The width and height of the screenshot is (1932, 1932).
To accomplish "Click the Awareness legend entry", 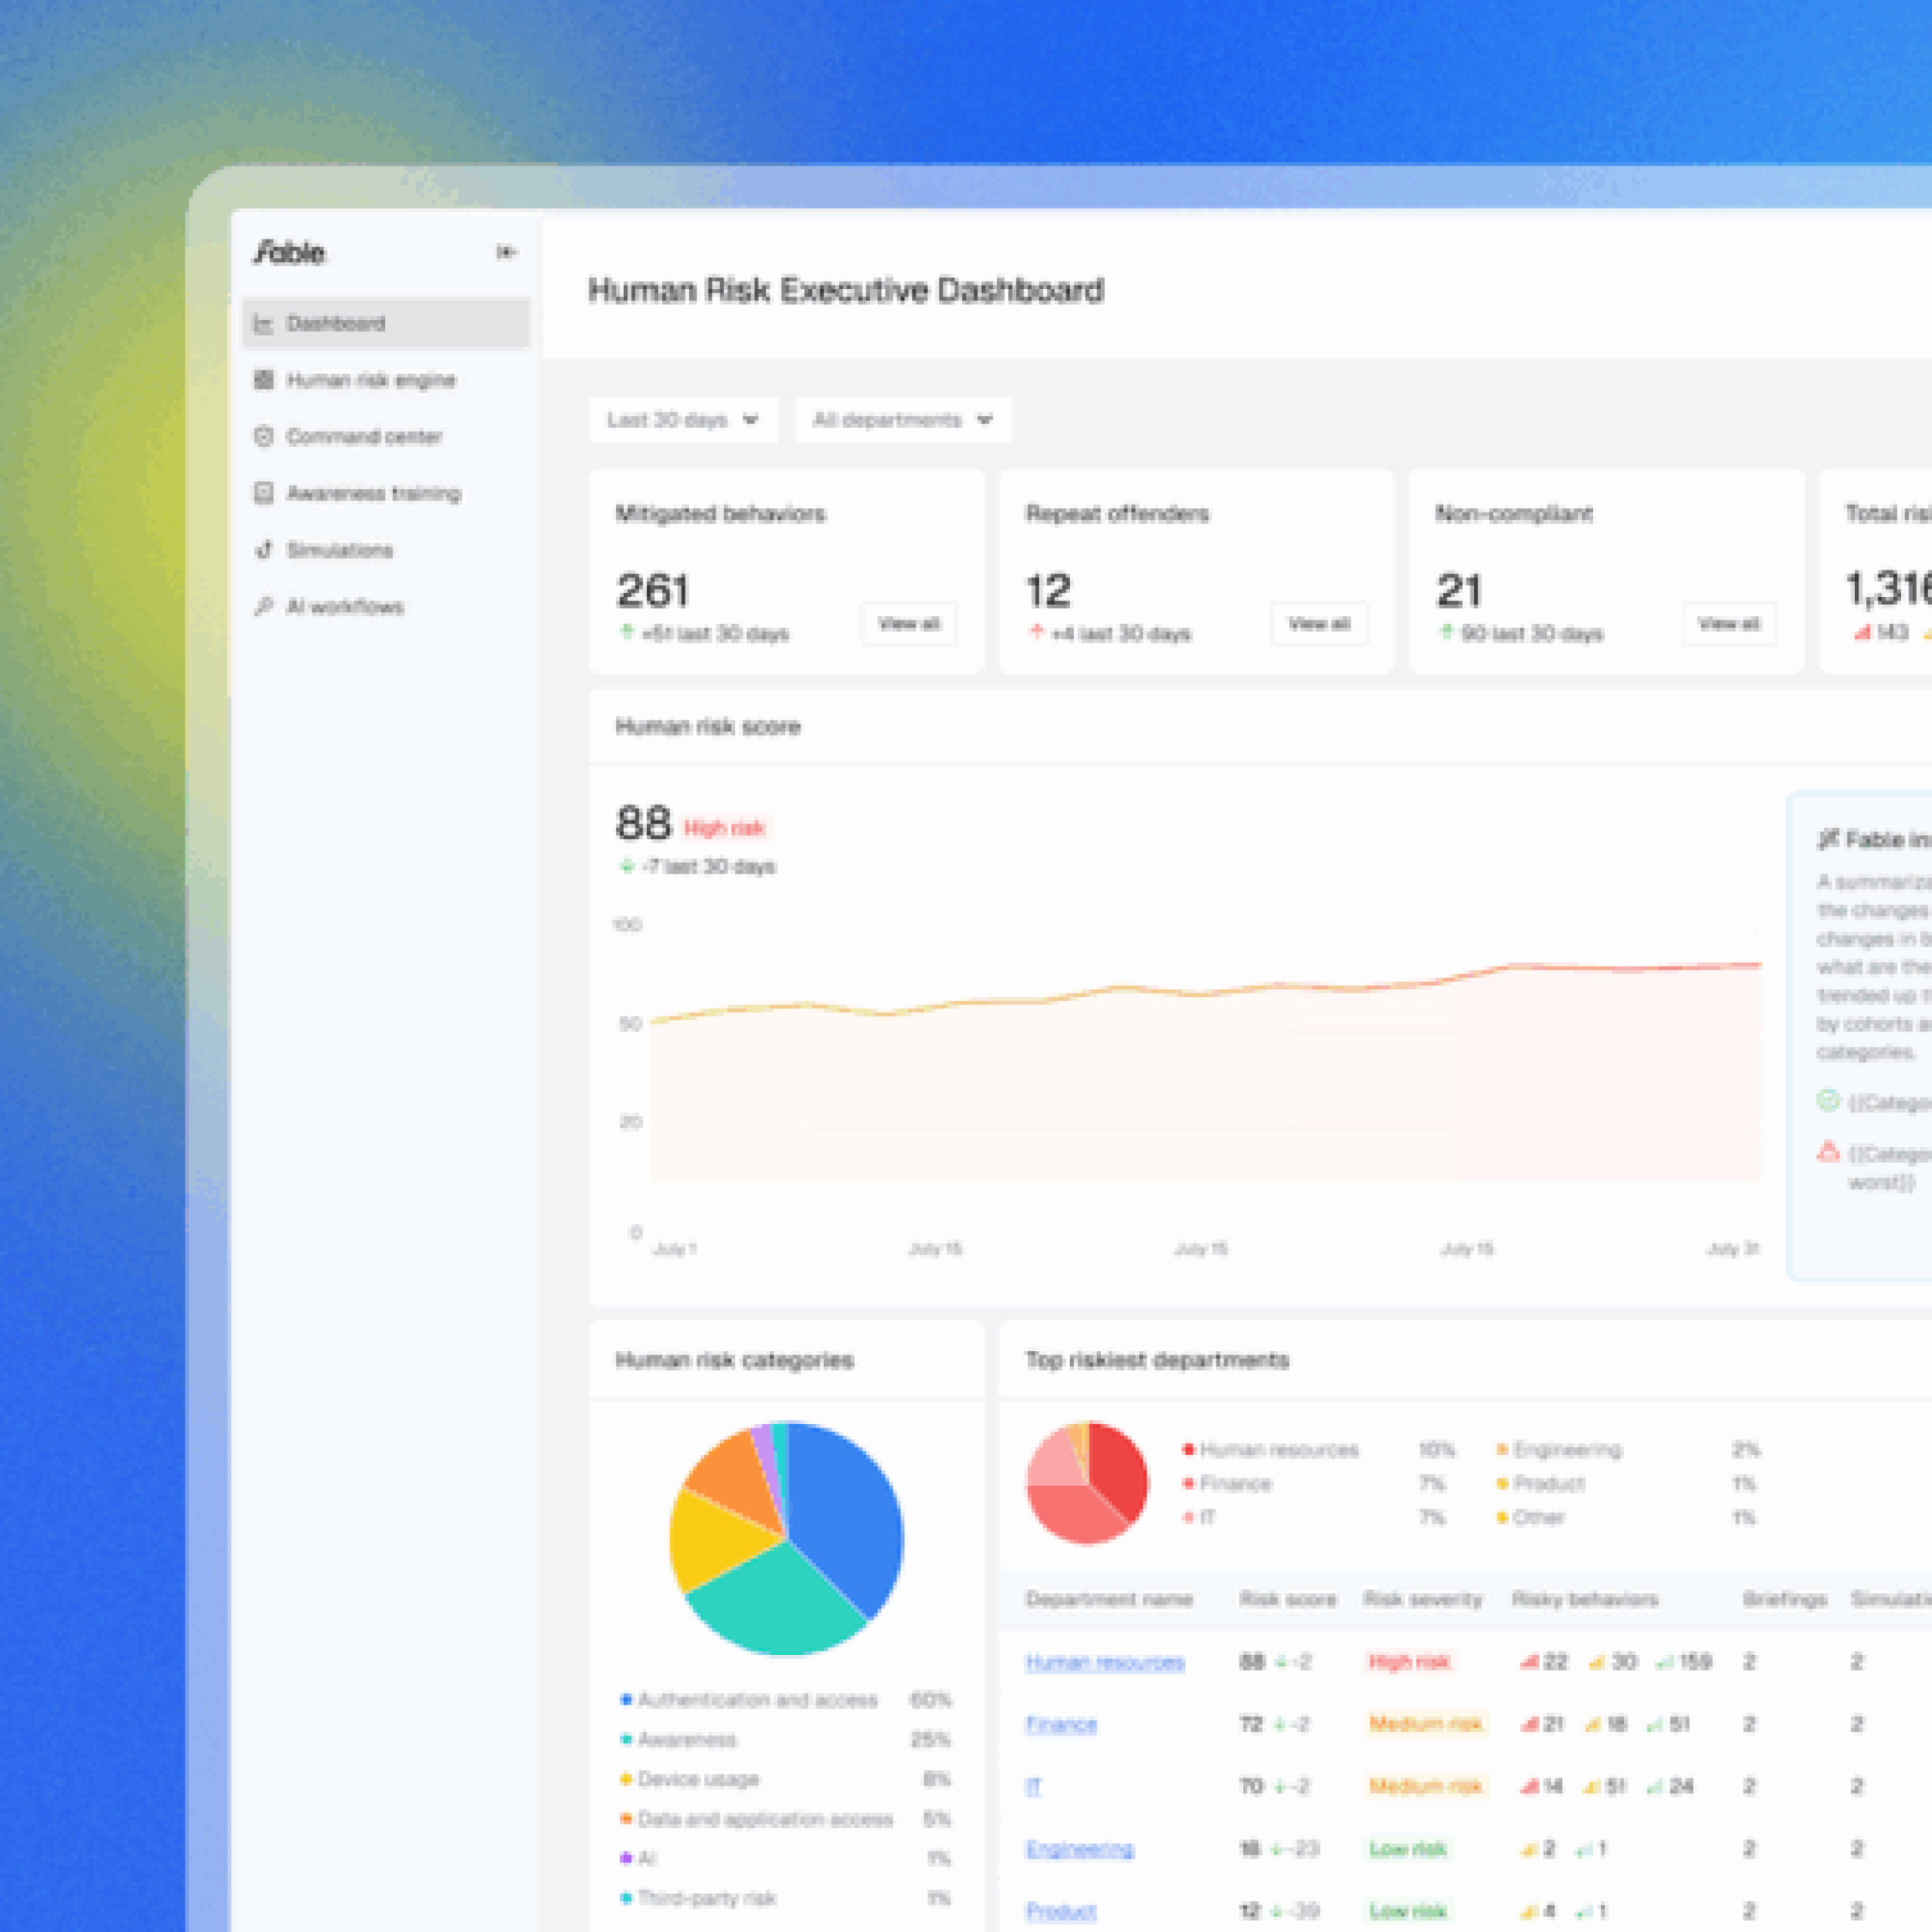I will pyautogui.click(x=786, y=1740).
